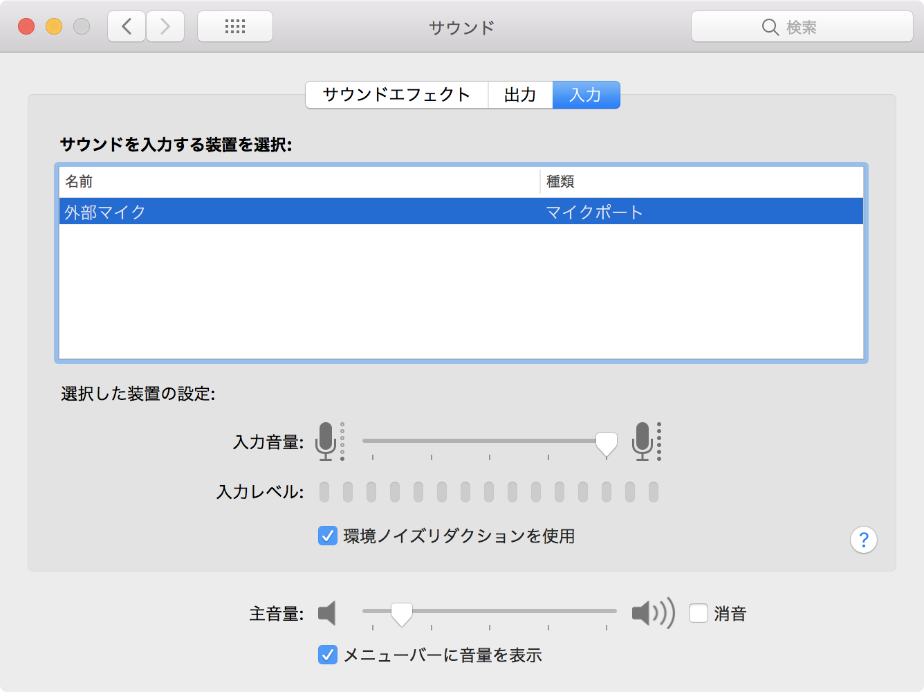
Task: Switch to the 出力 tab
Action: [x=520, y=95]
